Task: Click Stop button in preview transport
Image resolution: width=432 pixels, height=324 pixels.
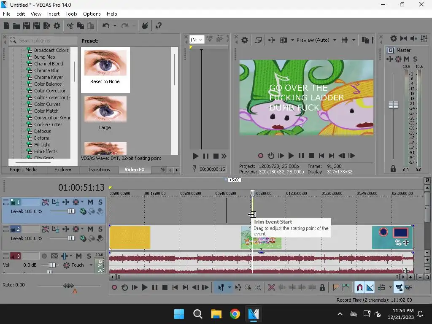Action: [x=311, y=156]
